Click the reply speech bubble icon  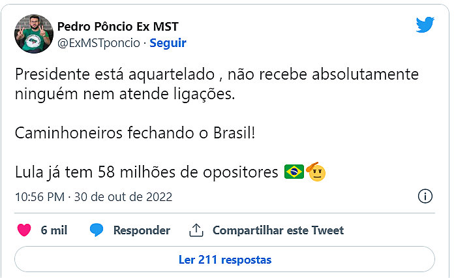97,230
